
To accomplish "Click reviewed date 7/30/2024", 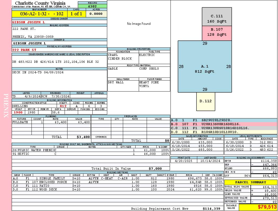I will coord(60,96).
